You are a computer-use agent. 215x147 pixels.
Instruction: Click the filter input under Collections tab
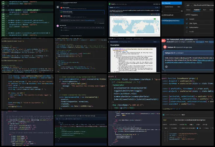click(170, 11)
